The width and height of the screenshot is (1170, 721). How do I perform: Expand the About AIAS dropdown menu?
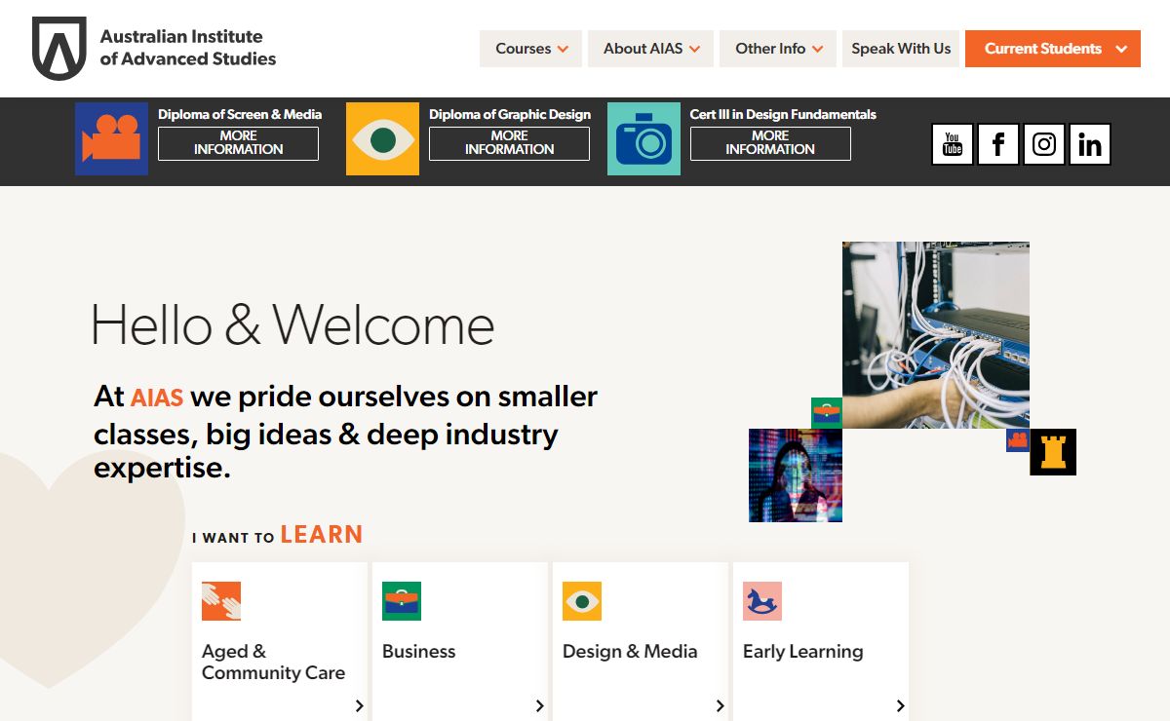[650, 49]
